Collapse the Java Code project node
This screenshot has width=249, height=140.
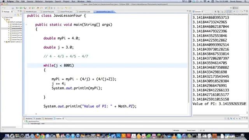[x=3, y=17]
